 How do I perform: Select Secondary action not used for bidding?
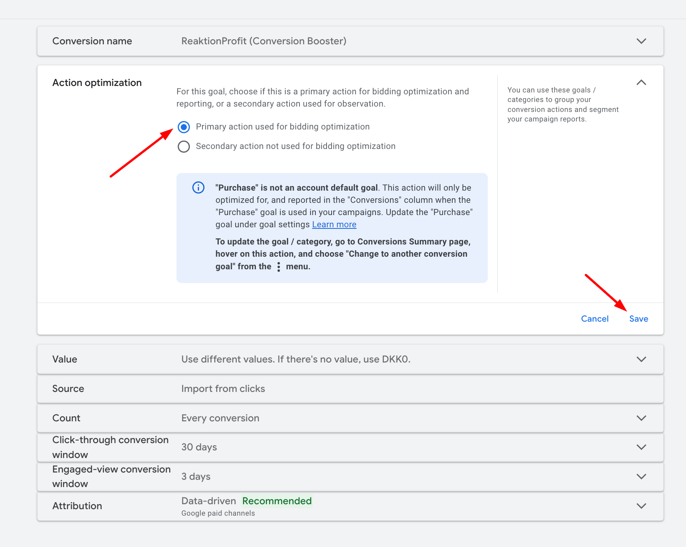click(184, 146)
